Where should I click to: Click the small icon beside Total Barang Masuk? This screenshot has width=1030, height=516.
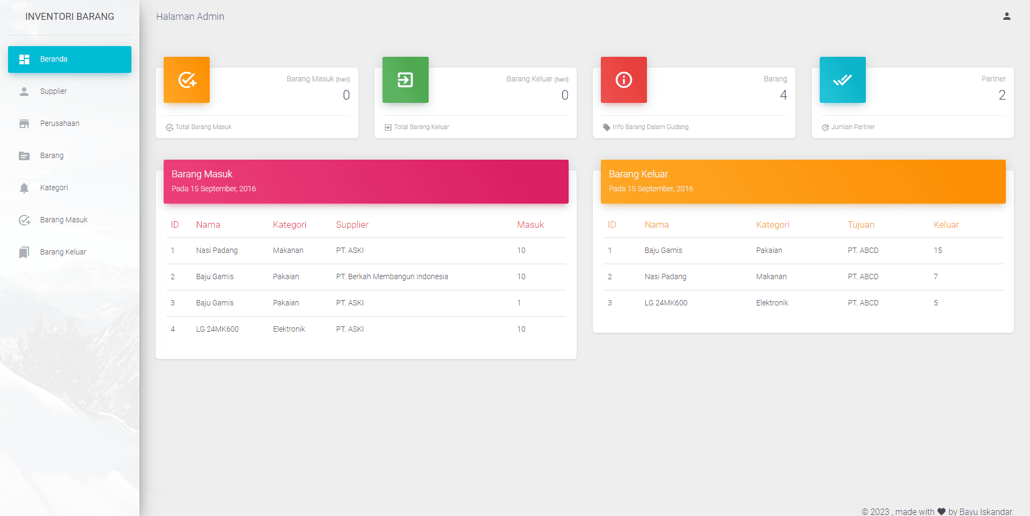tap(170, 128)
